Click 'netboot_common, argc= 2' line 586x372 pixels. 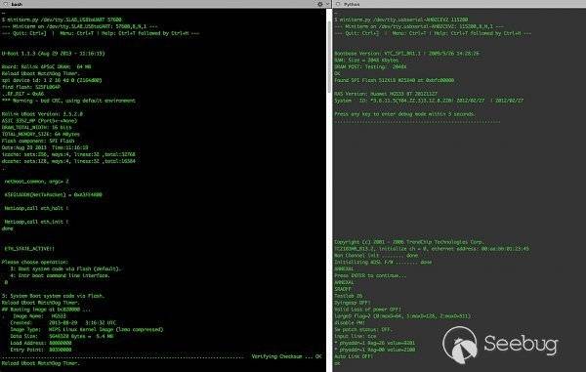37,182
